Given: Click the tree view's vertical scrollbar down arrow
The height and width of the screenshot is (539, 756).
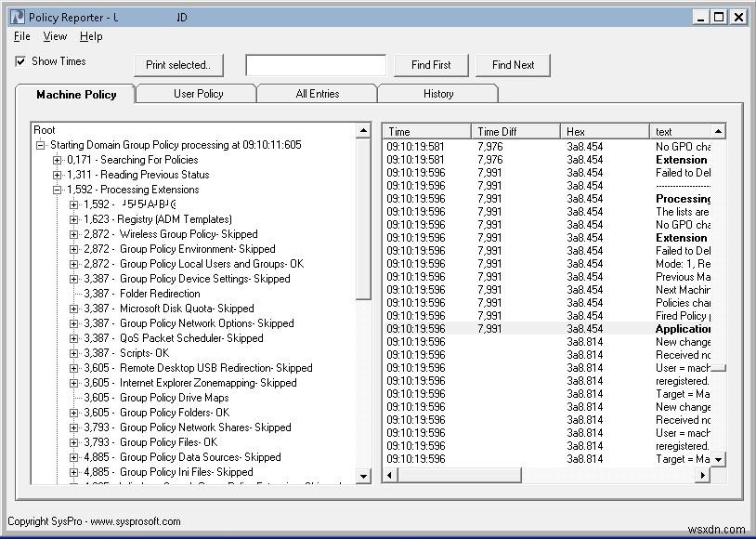Looking at the screenshot, I should pyautogui.click(x=365, y=476).
